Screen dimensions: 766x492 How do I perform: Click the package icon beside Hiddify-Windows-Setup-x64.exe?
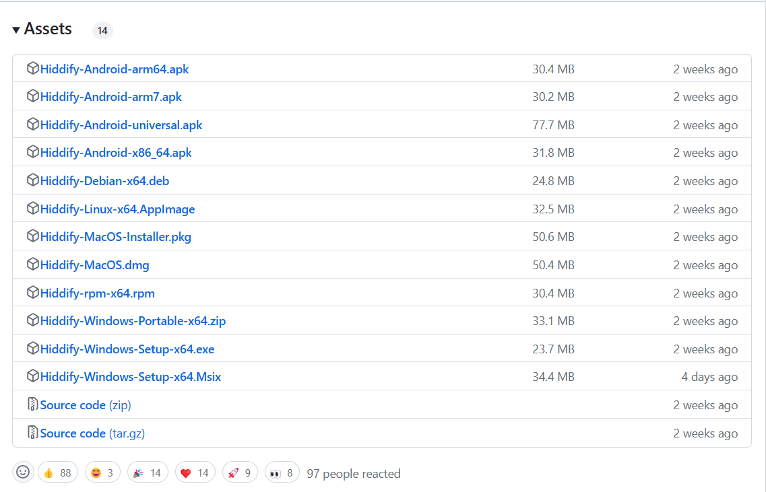click(x=32, y=349)
